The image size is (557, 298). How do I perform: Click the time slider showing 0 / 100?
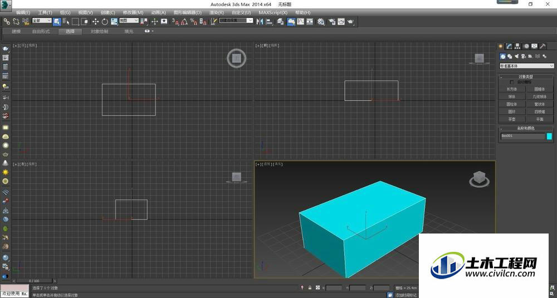(x=35, y=281)
